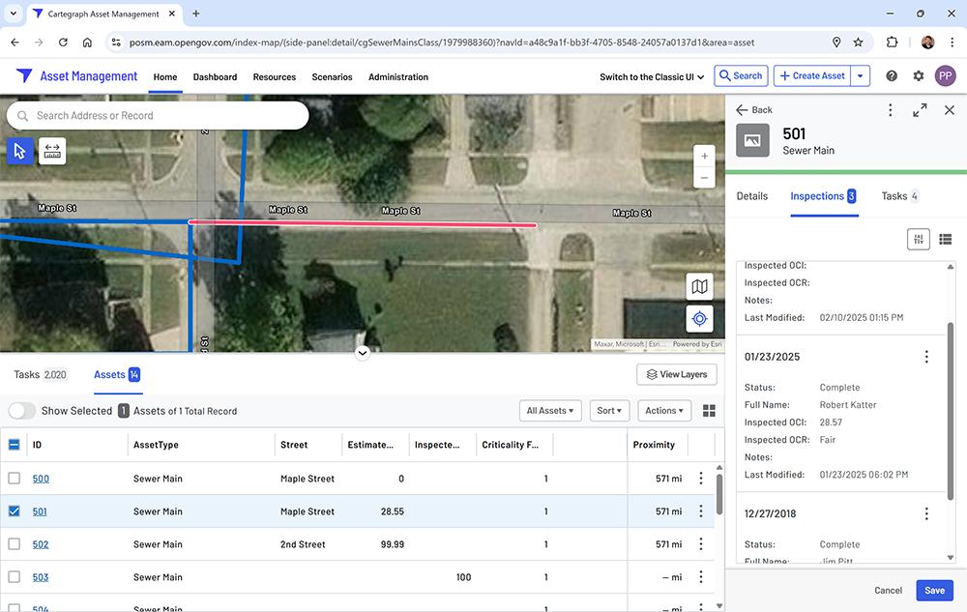Go Back in the side panel

click(754, 109)
